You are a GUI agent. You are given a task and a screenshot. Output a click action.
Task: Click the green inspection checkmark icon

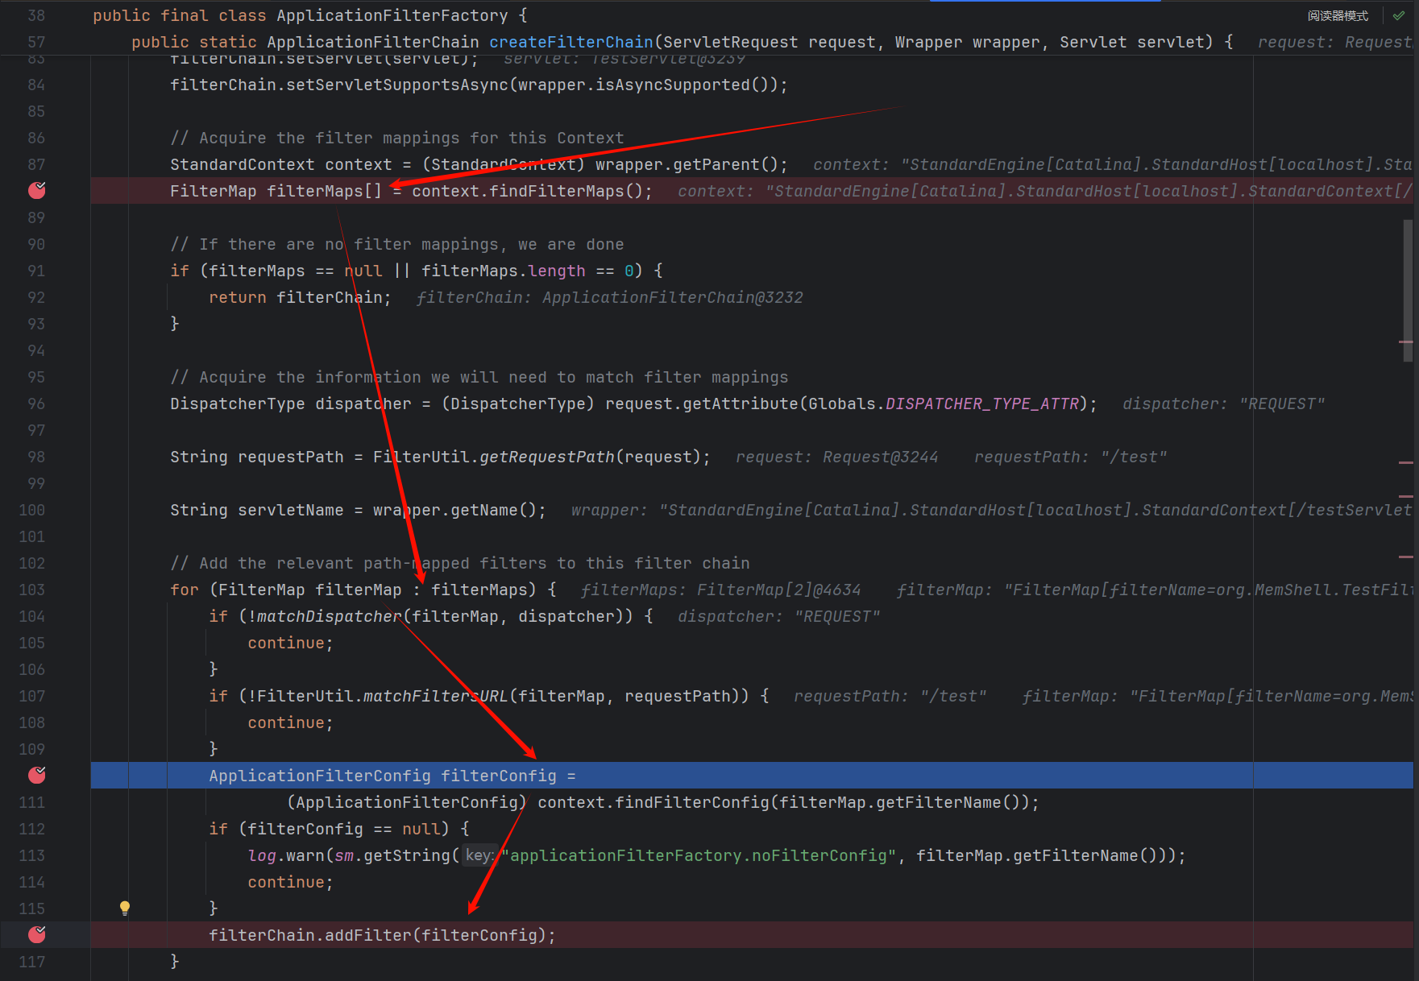(x=1399, y=15)
